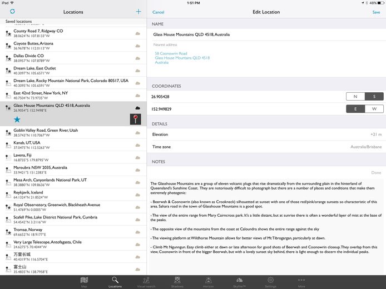Tap cloud icon on County Road 7 row
This screenshot has width=386, height=289.
137,33
